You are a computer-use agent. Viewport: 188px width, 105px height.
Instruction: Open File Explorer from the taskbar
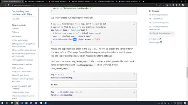click(12, 103)
